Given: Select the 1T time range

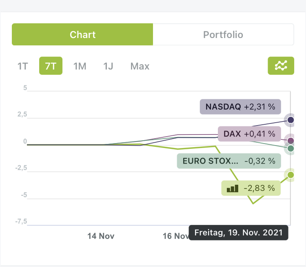Looking at the screenshot, I should pos(23,66).
